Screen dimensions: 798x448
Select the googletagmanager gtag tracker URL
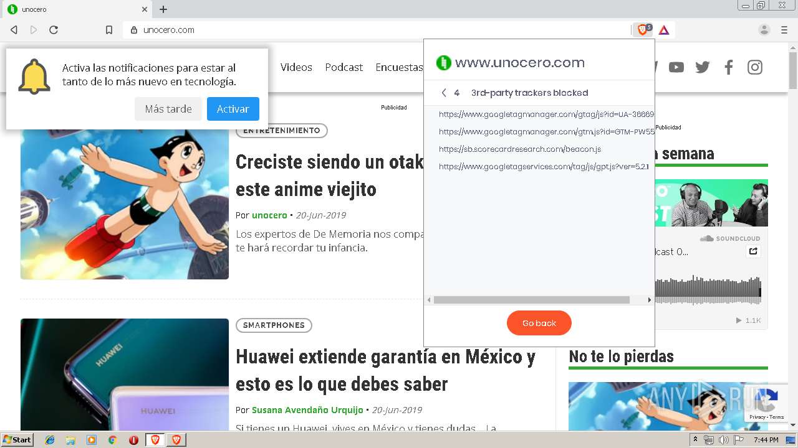(x=547, y=114)
